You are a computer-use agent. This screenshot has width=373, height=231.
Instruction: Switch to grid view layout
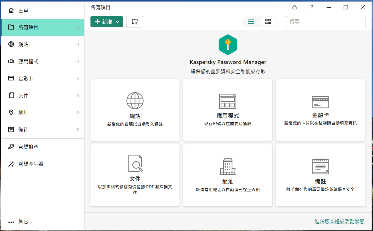click(x=268, y=22)
